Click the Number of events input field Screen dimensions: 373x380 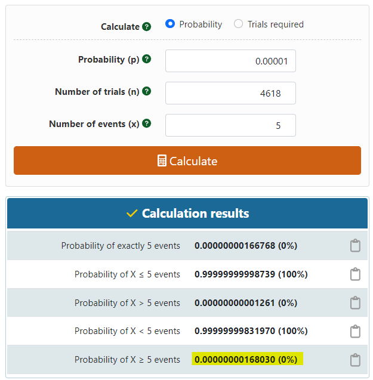pos(230,125)
